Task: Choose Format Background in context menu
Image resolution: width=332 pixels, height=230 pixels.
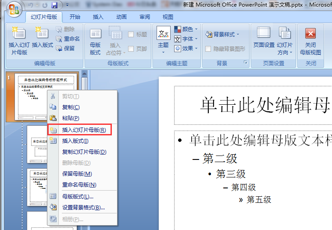Action: 83,207
